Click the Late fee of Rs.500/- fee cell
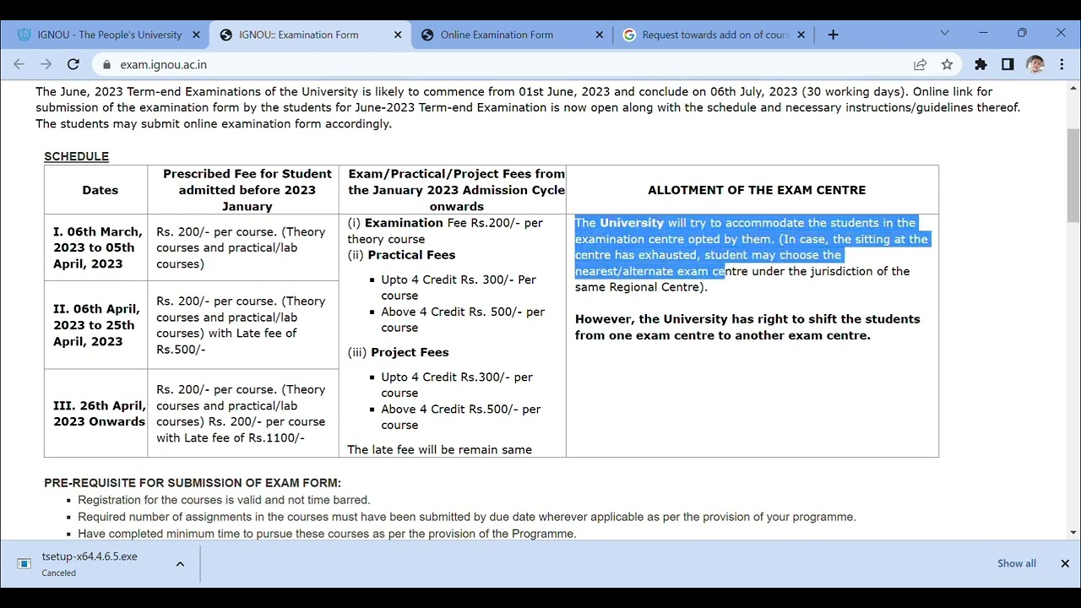 pyautogui.click(x=243, y=325)
